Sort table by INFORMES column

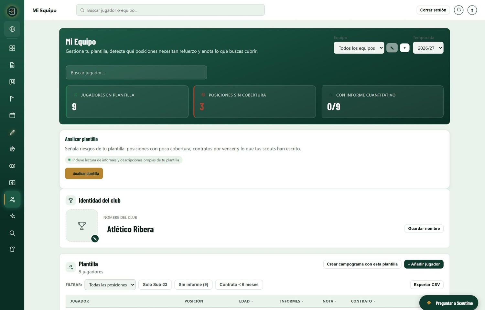tap(292, 301)
